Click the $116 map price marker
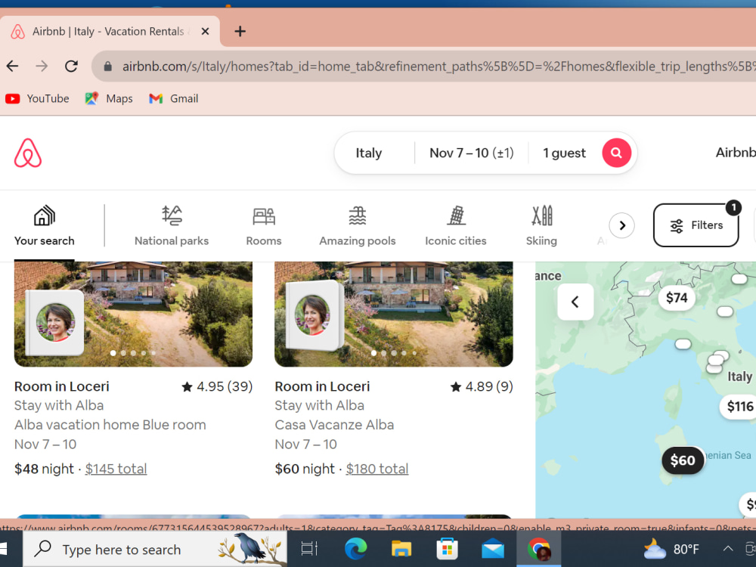Viewport: 756px width, 567px height. tap(739, 407)
